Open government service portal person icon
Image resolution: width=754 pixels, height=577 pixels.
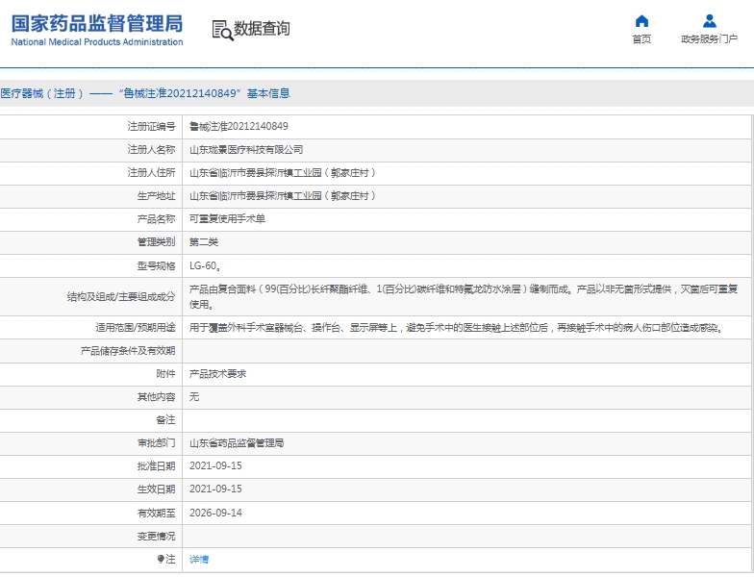pos(709,21)
